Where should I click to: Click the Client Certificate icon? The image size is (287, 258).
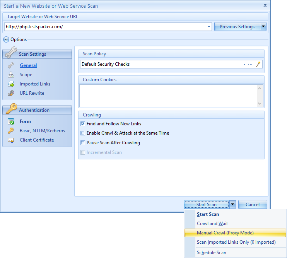pyautogui.click(x=11, y=140)
